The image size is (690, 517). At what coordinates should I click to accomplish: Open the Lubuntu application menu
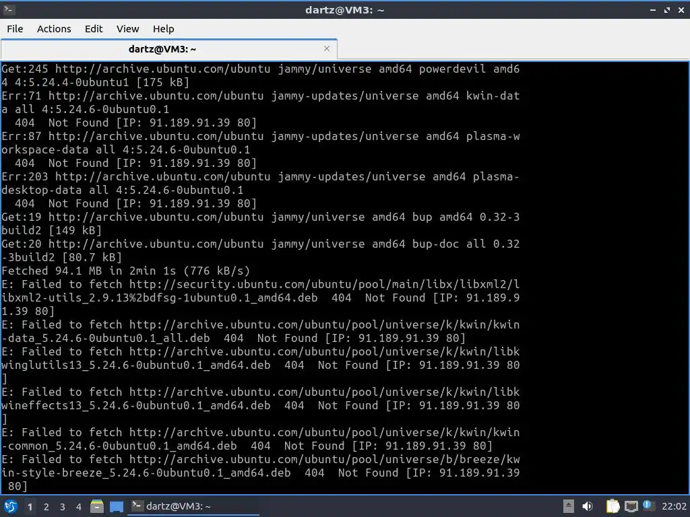[x=11, y=506]
